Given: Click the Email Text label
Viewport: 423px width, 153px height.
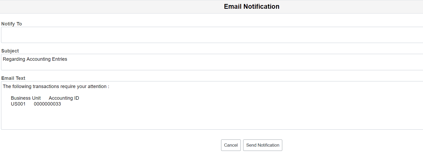Looking at the screenshot, I should click(13, 78).
